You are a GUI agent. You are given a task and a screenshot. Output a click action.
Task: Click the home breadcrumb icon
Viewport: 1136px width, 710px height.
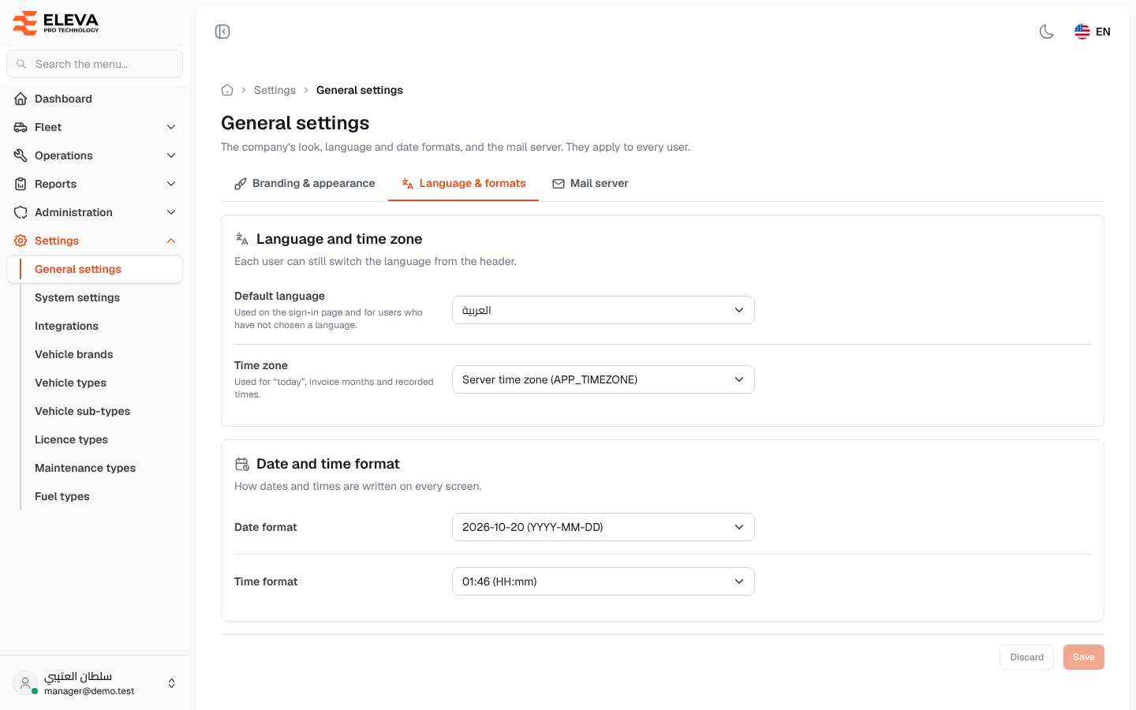pos(227,90)
